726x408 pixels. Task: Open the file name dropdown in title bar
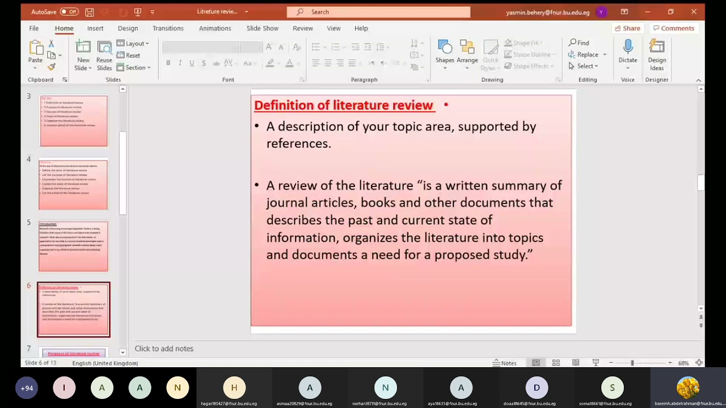(x=246, y=12)
